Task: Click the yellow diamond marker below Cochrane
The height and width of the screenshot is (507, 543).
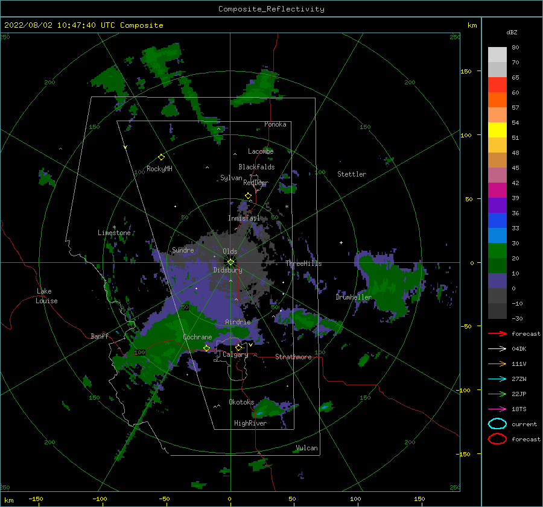Action: pos(207,348)
